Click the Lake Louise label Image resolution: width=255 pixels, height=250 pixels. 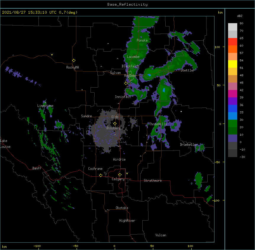point(5,144)
